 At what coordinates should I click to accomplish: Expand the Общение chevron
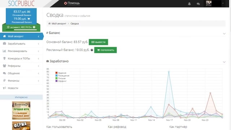click(x=39, y=73)
